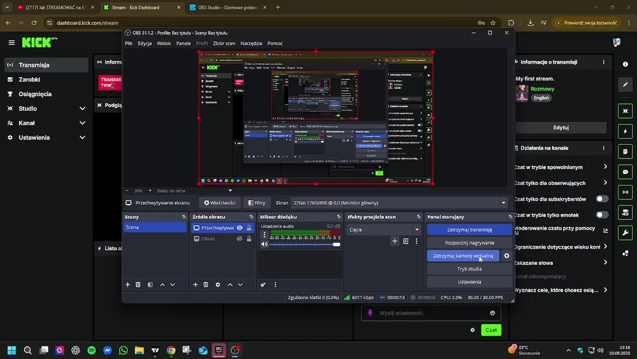Delete selected scene using Sceny trash icon
Viewport: 637px width, 359px height.
coord(138,285)
